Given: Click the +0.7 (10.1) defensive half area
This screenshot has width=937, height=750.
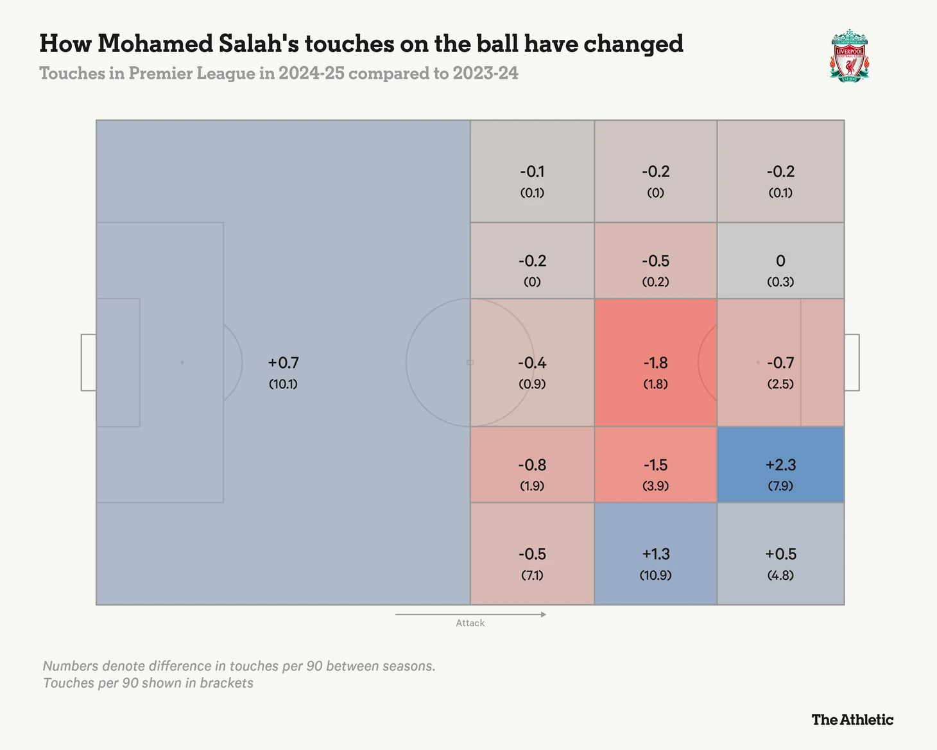Looking at the screenshot, I should pos(283,362).
